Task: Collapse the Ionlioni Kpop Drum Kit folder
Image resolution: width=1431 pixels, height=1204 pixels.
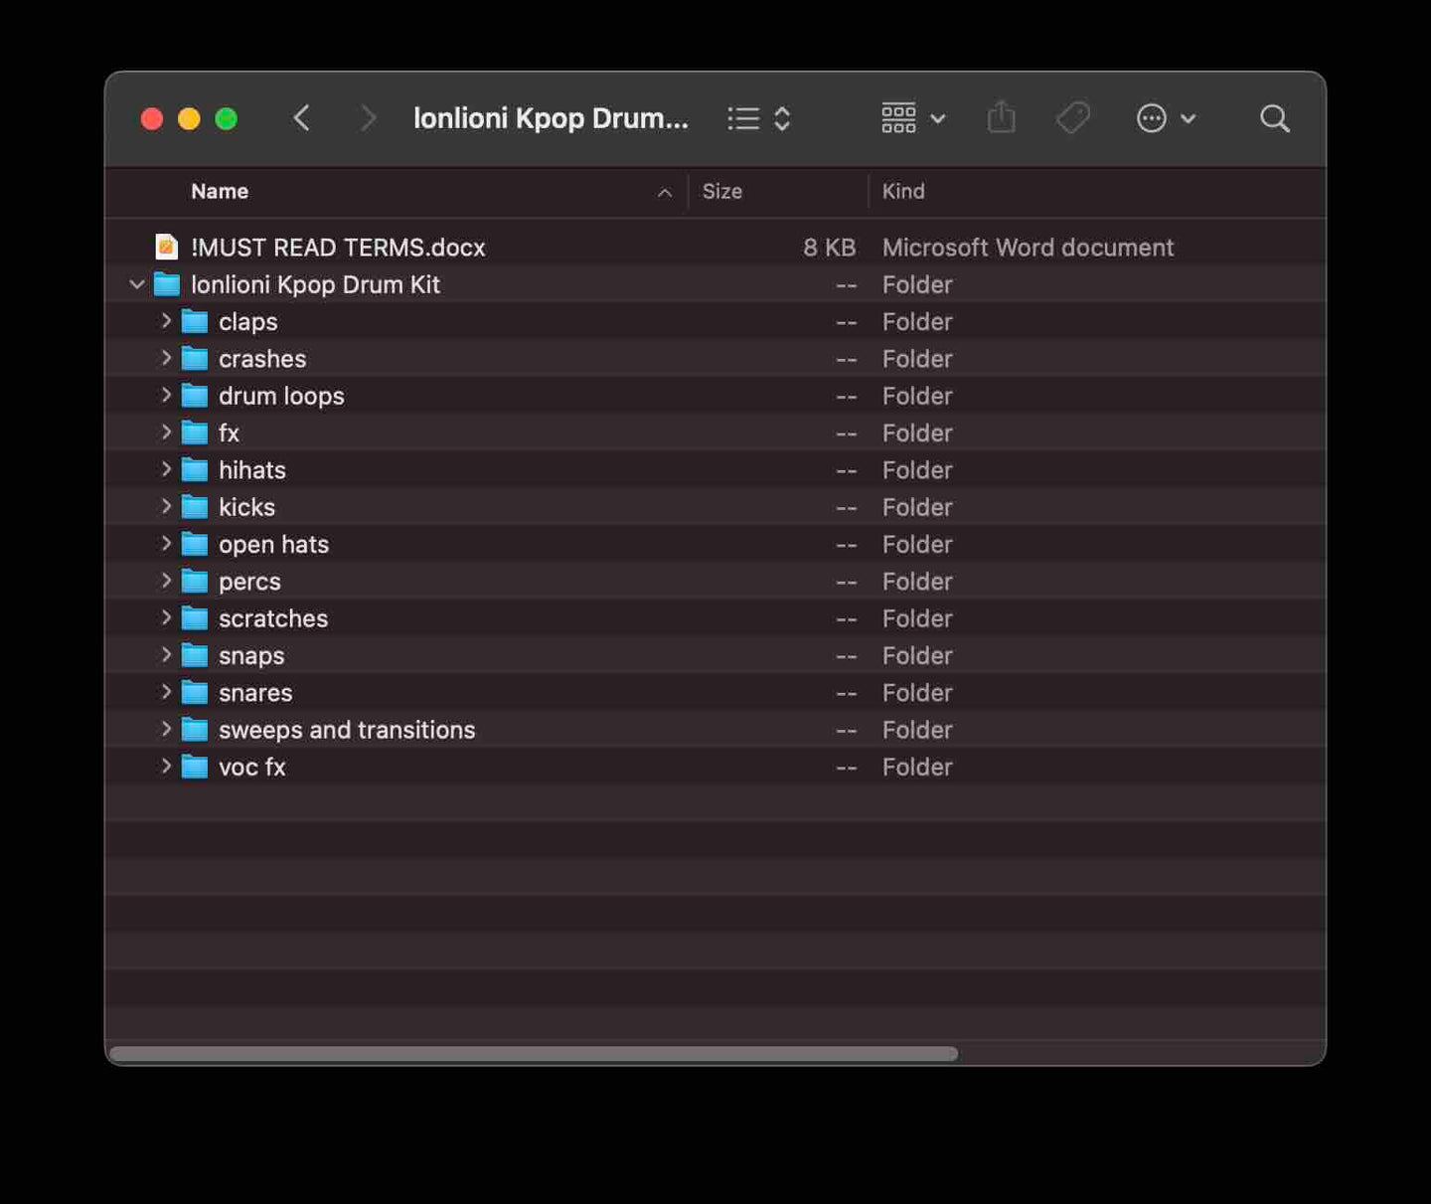Action: pos(137,285)
